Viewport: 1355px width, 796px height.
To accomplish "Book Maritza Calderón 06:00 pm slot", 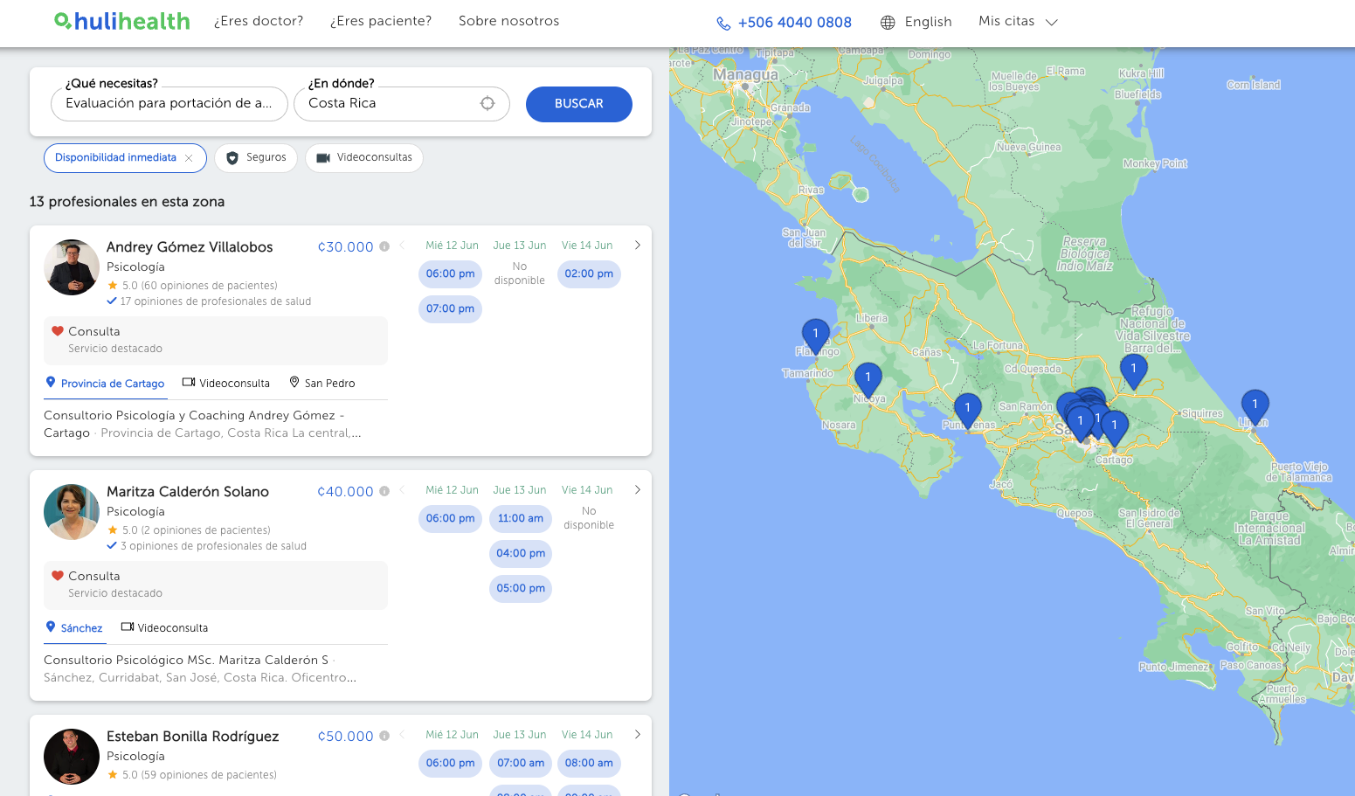I will [451, 519].
